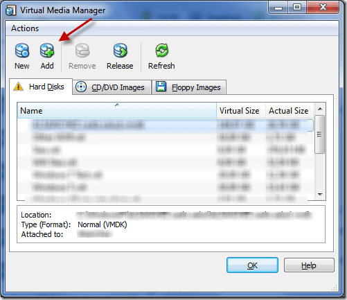347x300 pixels.
Task: Click the 'Normal (VMDK)' type value
Action: coord(103,224)
